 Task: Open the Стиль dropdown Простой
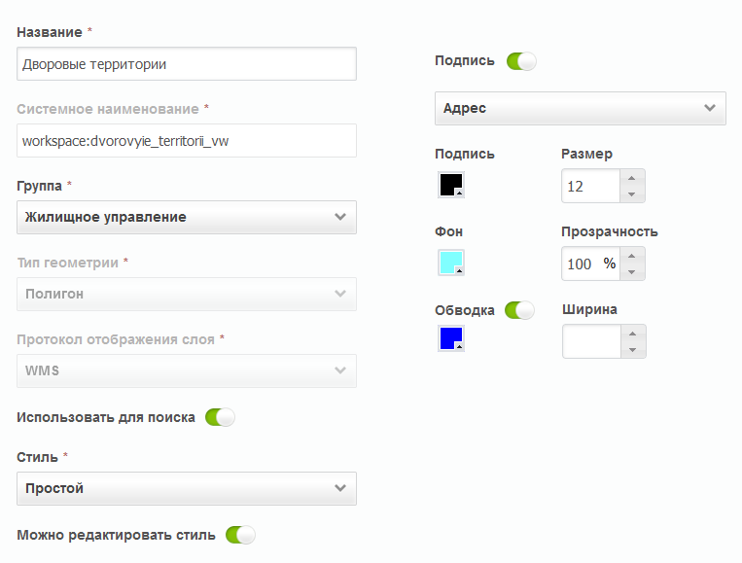pos(187,488)
